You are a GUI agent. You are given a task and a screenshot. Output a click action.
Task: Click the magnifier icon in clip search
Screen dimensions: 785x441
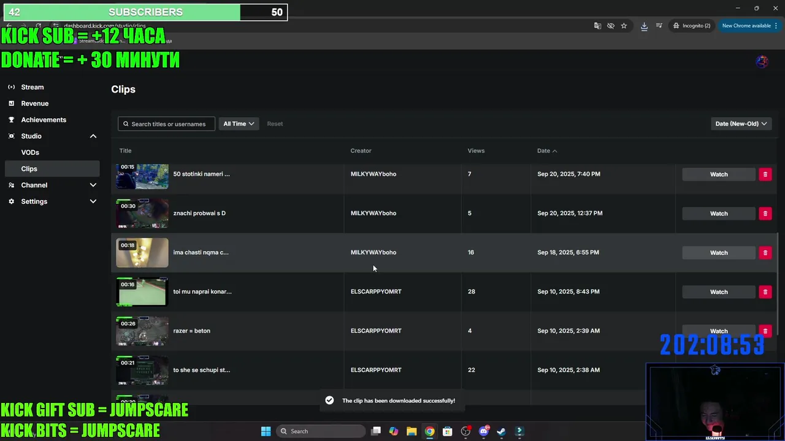tap(126, 124)
